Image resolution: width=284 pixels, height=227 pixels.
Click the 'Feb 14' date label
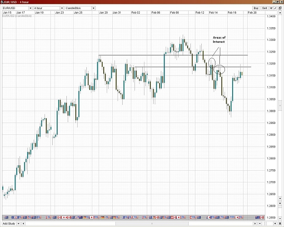(213, 13)
